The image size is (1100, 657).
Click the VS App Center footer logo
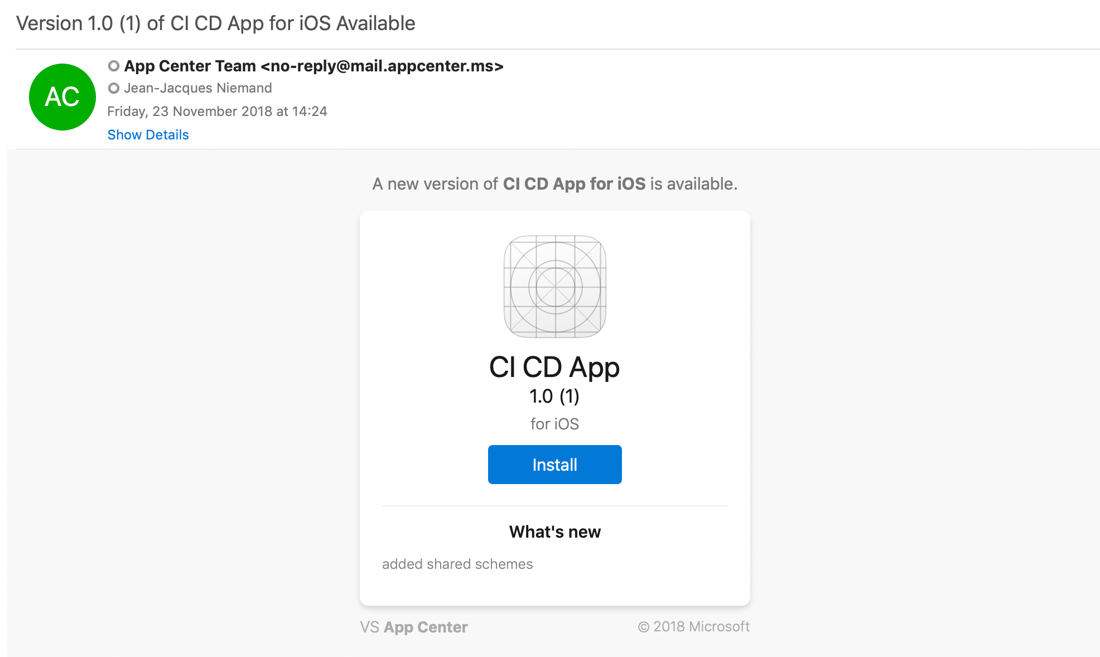click(x=413, y=627)
